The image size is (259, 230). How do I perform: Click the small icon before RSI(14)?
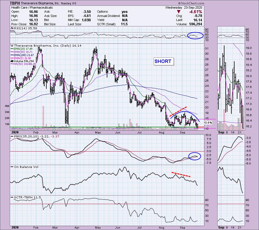tap(12, 28)
